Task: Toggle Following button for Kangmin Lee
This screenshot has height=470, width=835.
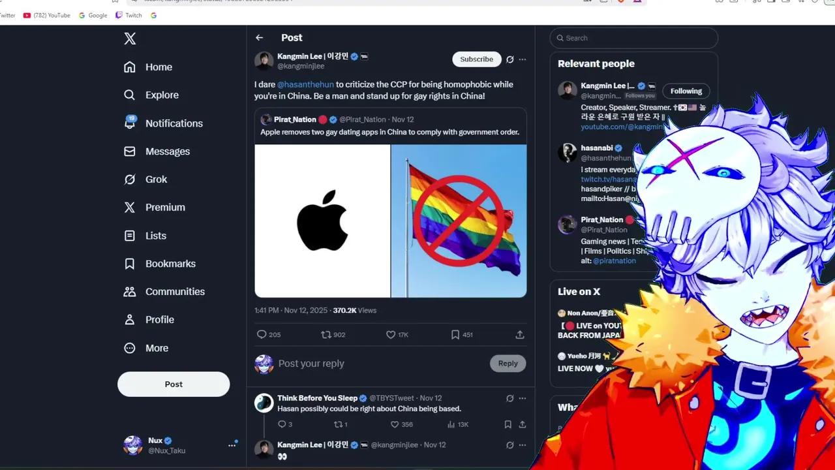Action: coord(686,91)
